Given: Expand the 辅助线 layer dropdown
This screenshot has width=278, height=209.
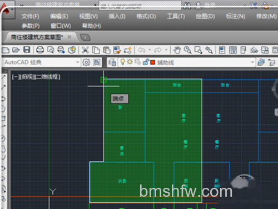Looking at the screenshot, I should point(252,62).
